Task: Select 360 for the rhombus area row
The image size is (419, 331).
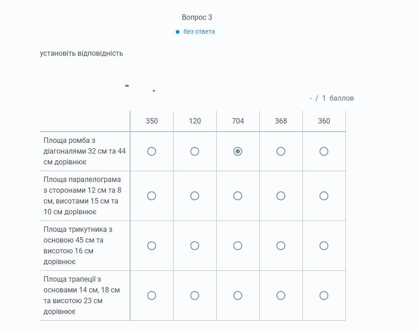Action: [x=324, y=151]
